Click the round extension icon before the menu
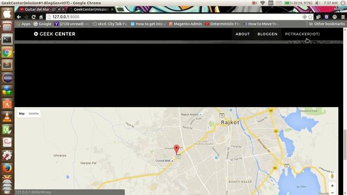 click(335, 17)
